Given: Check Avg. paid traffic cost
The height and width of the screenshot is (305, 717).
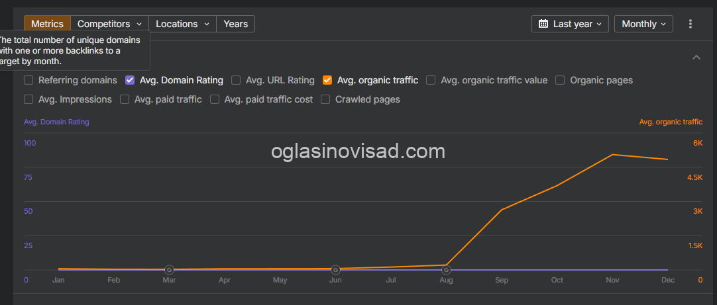Looking at the screenshot, I should (x=215, y=99).
